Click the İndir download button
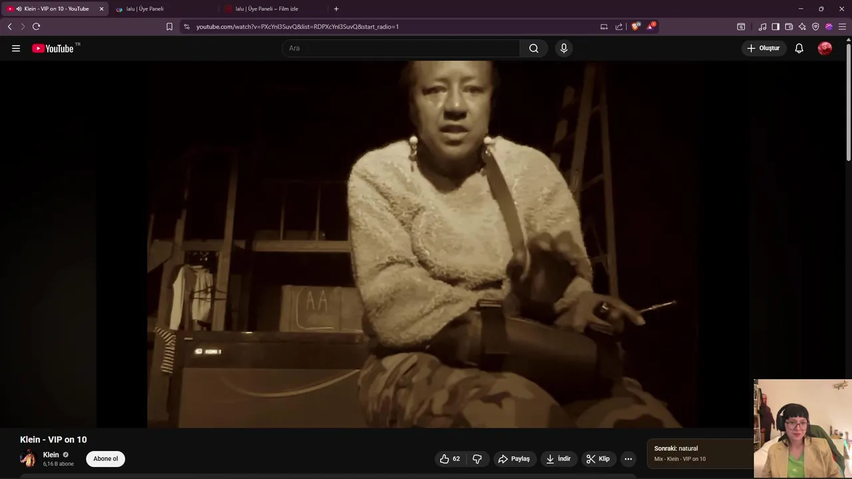 click(x=558, y=459)
